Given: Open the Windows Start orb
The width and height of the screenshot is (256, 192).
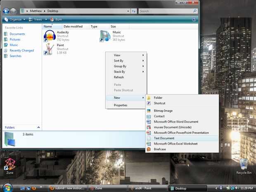Looking at the screenshot, I should click(x=7, y=188).
